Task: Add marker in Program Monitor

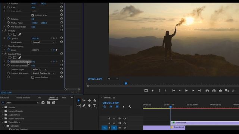Action: [x=152, y=90]
